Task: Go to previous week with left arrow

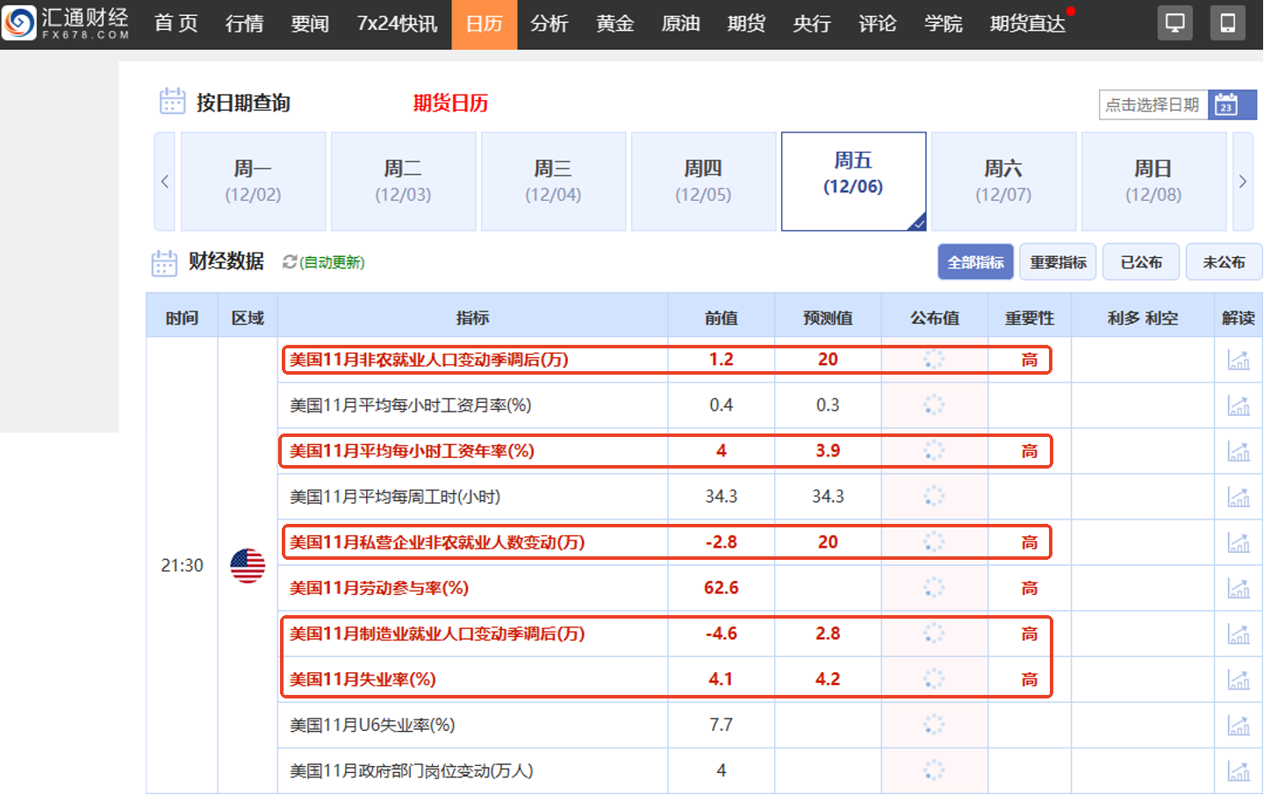Action: click(x=164, y=182)
